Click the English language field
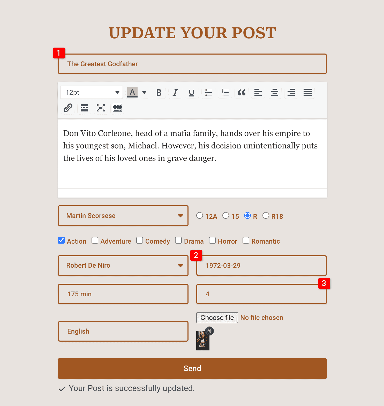This screenshot has height=406, width=384. pyautogui.click(x=123, y=331)
